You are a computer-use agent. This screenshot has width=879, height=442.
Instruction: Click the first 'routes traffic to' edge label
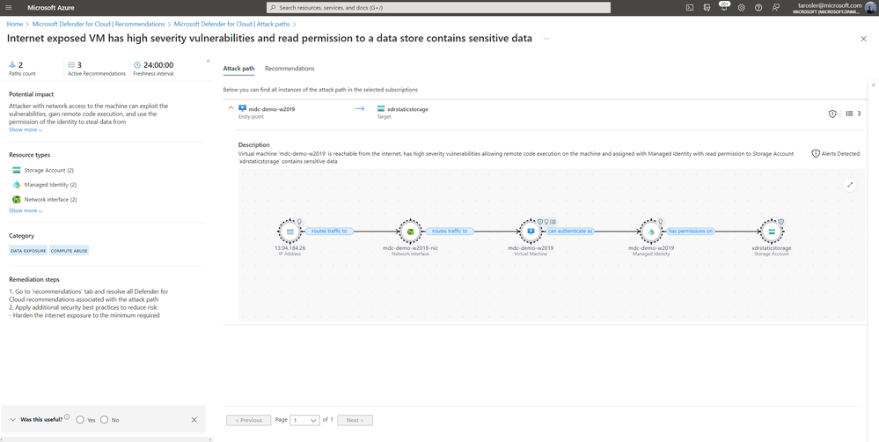tap(329, 231)
